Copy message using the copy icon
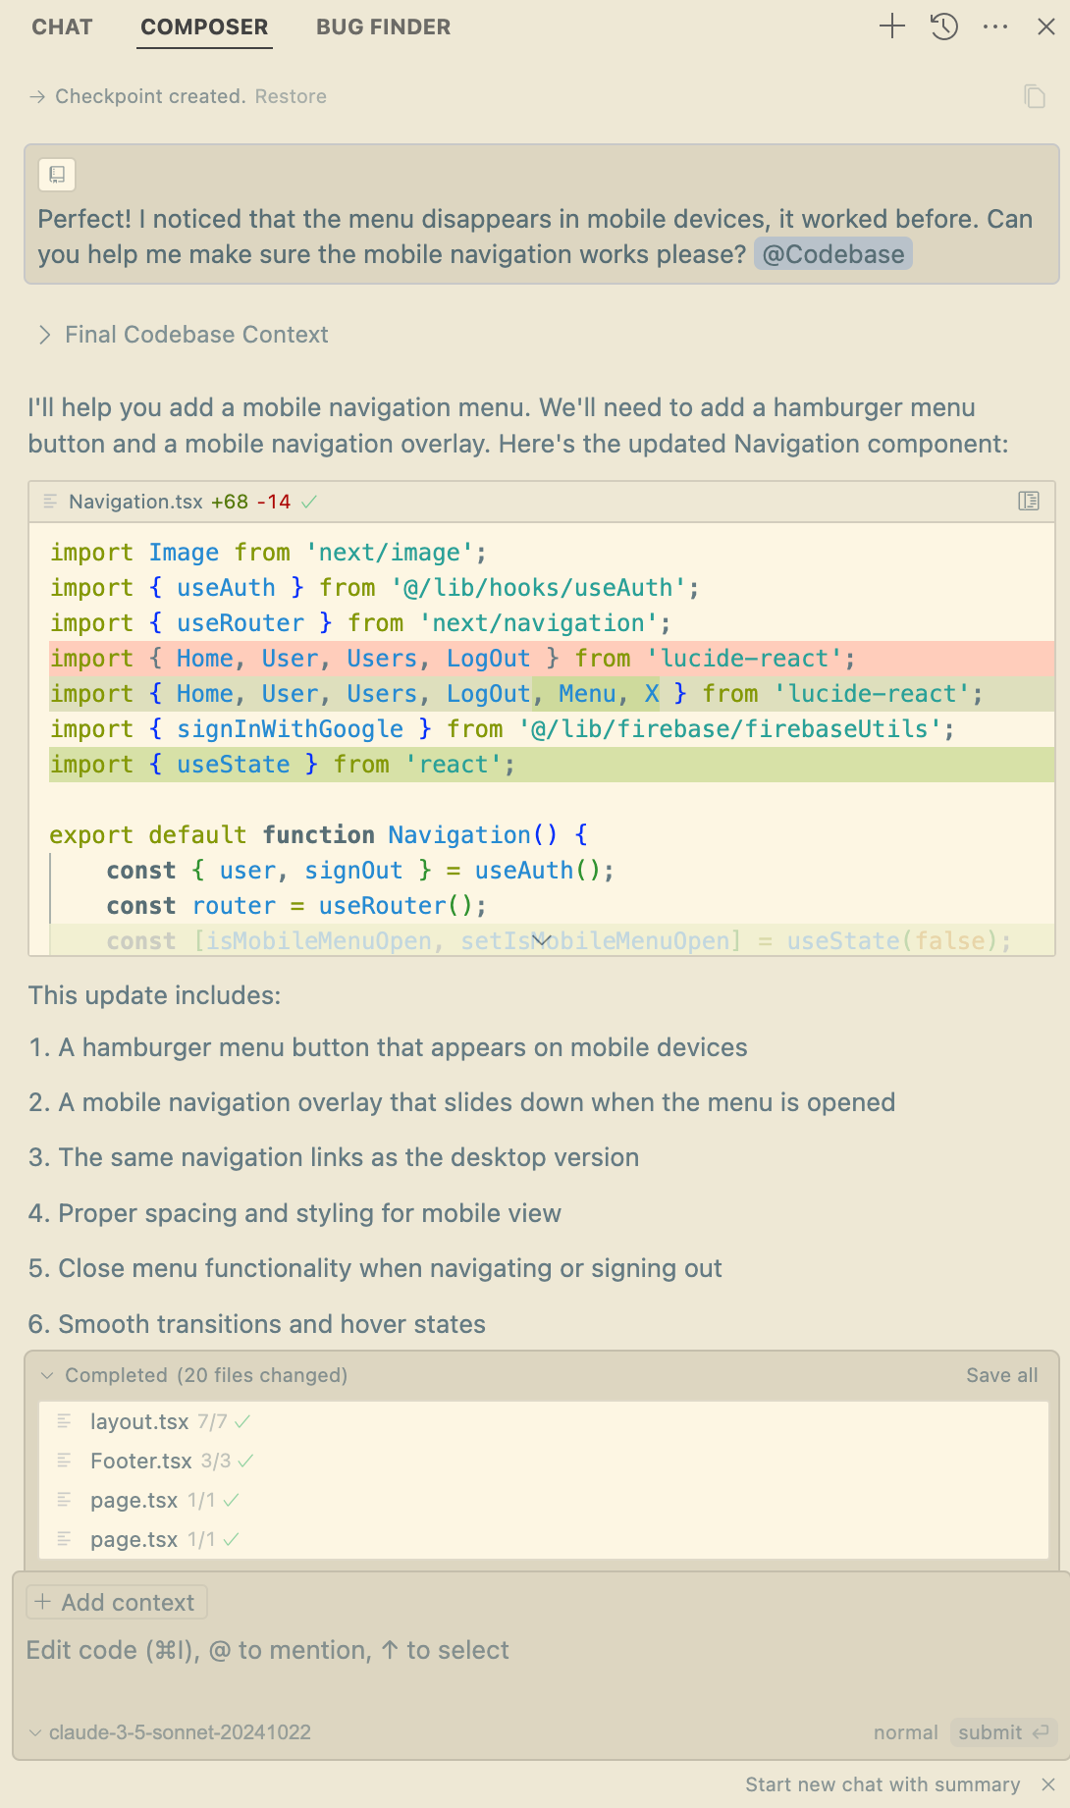This screenshot has width=1070, height=1808. 1035,96
